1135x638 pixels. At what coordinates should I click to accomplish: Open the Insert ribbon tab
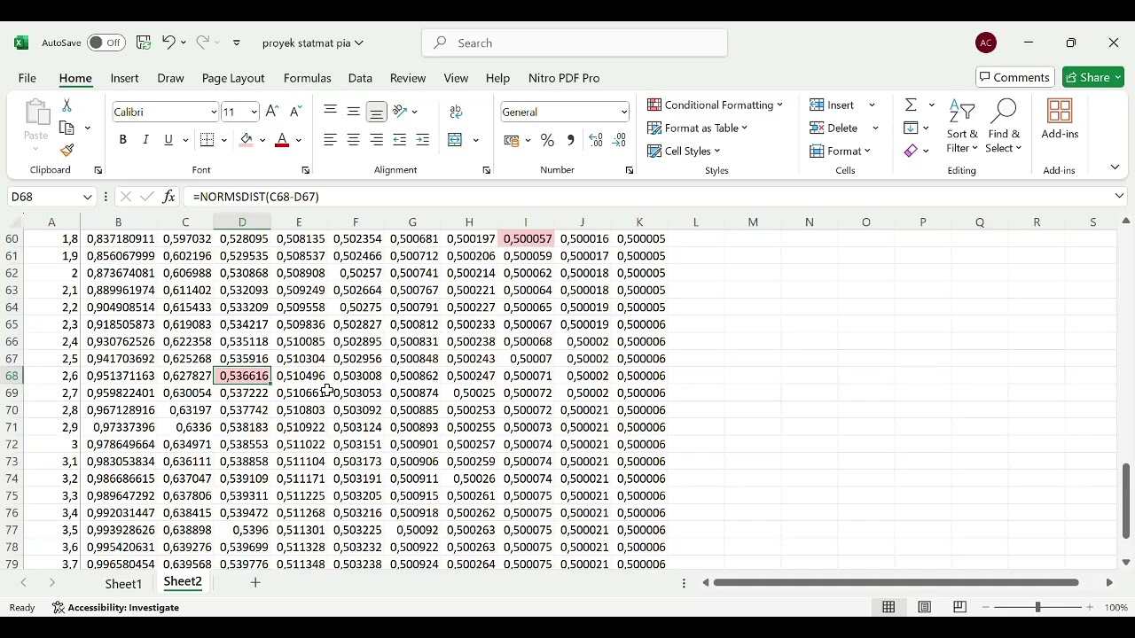124,78
